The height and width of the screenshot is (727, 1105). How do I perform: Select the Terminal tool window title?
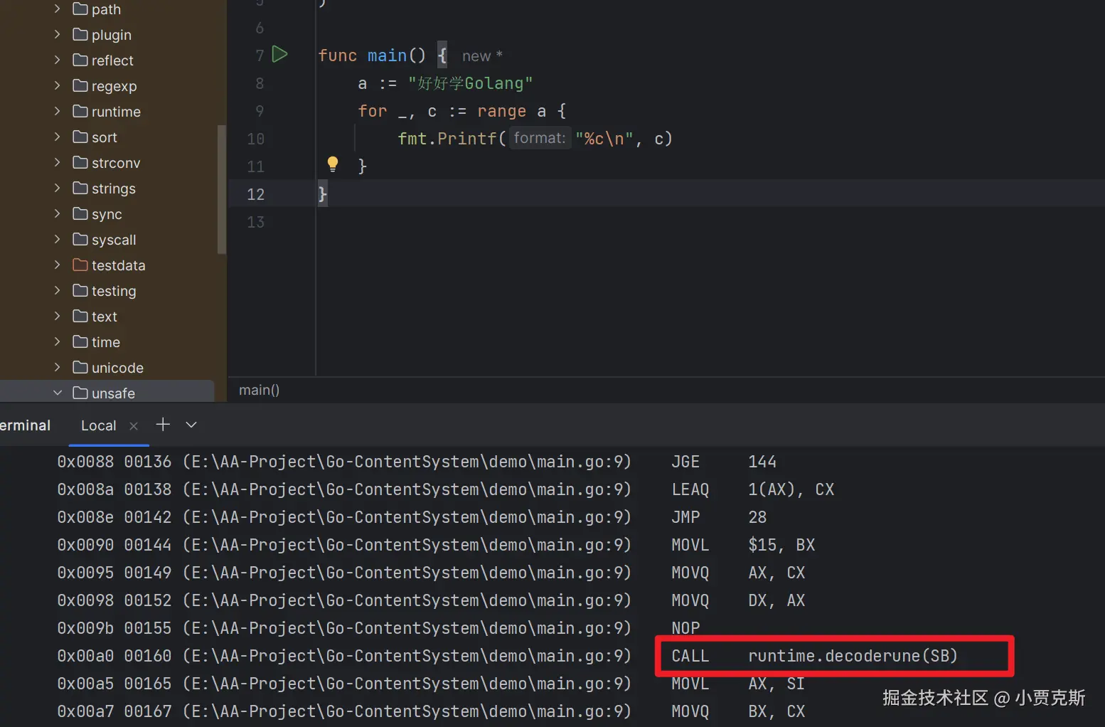[x=25, y=425]
